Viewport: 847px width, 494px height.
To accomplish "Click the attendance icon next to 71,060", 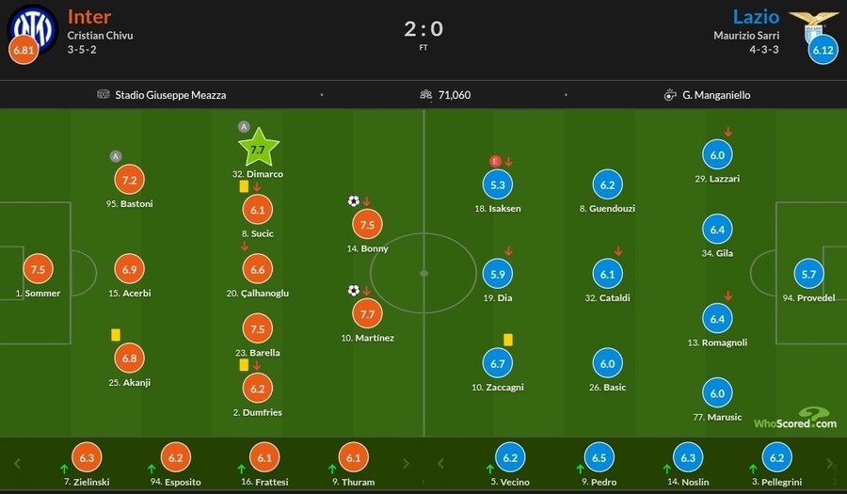I will point(426,95).
